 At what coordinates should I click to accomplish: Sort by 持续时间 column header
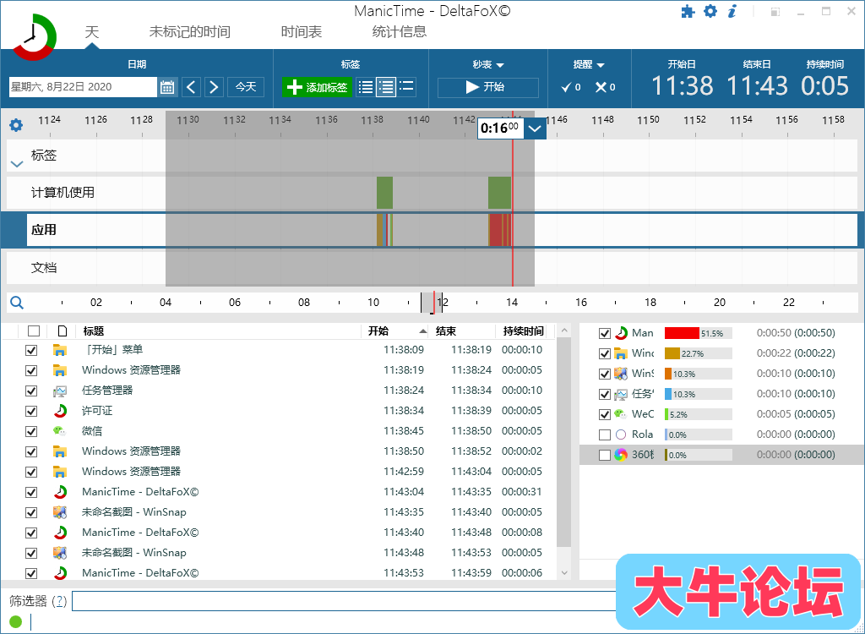point(524,331)
